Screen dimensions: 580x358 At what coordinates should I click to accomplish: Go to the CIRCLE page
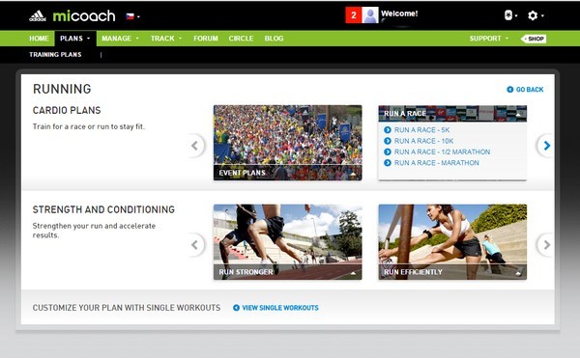click(x=241, y=39)
